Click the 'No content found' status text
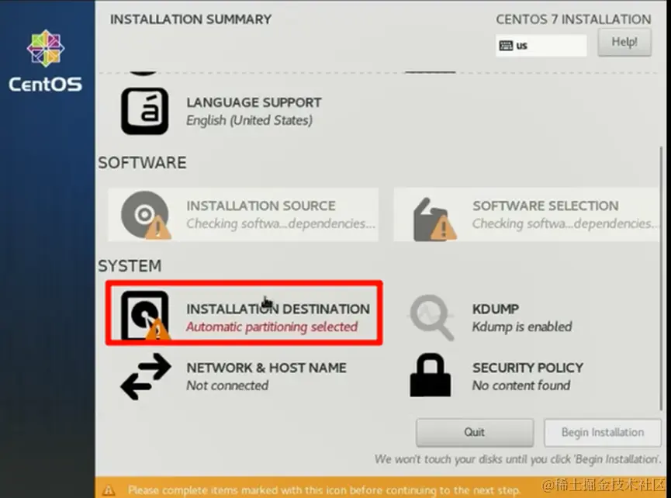 click(521, 386)
